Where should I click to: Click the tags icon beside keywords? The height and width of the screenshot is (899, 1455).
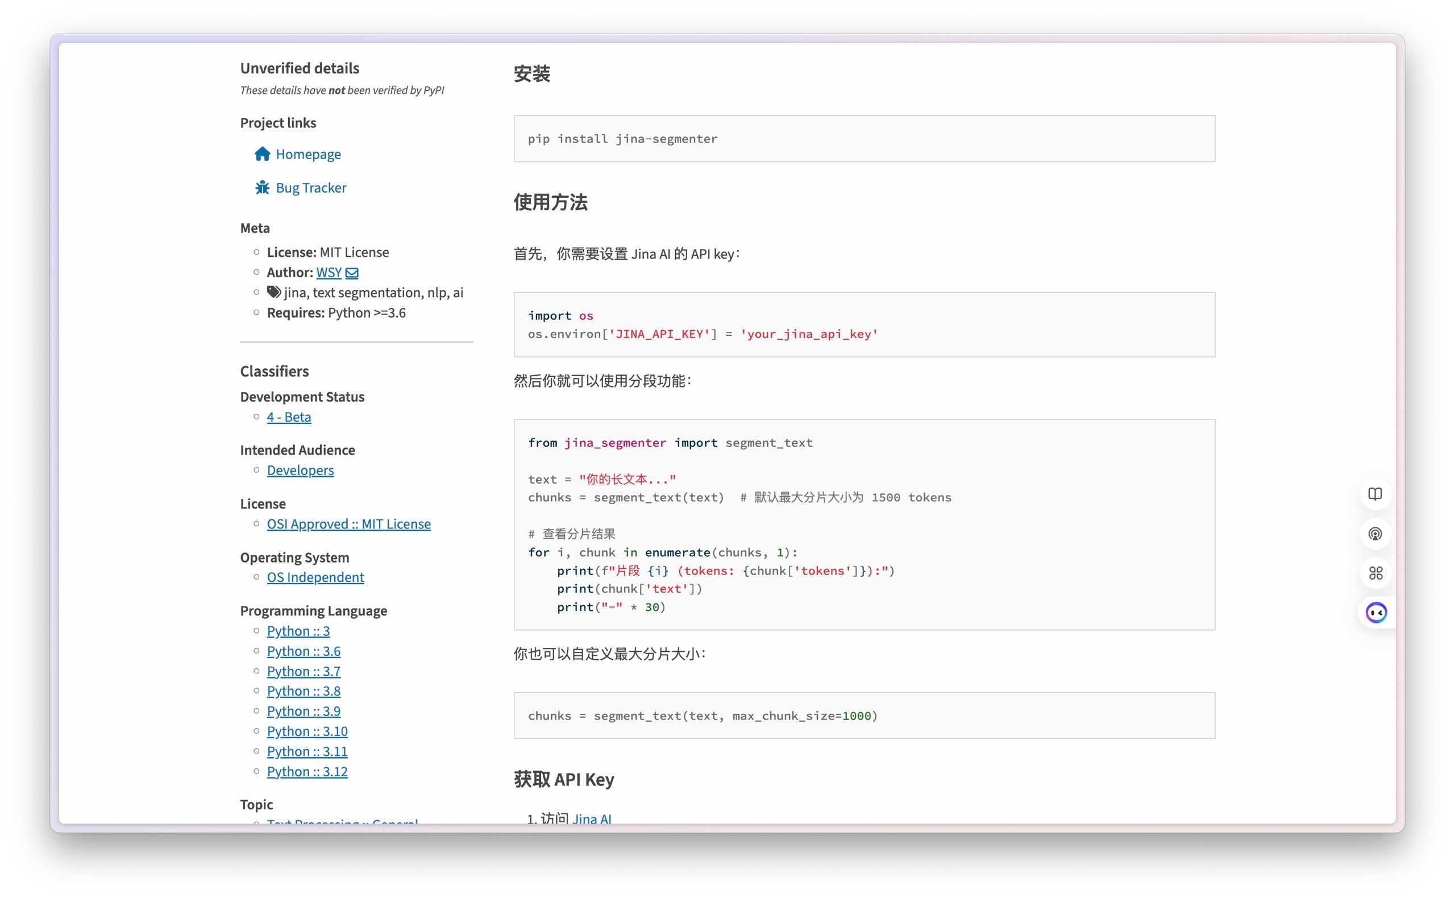pyautogui.click(x=273, y=292)
